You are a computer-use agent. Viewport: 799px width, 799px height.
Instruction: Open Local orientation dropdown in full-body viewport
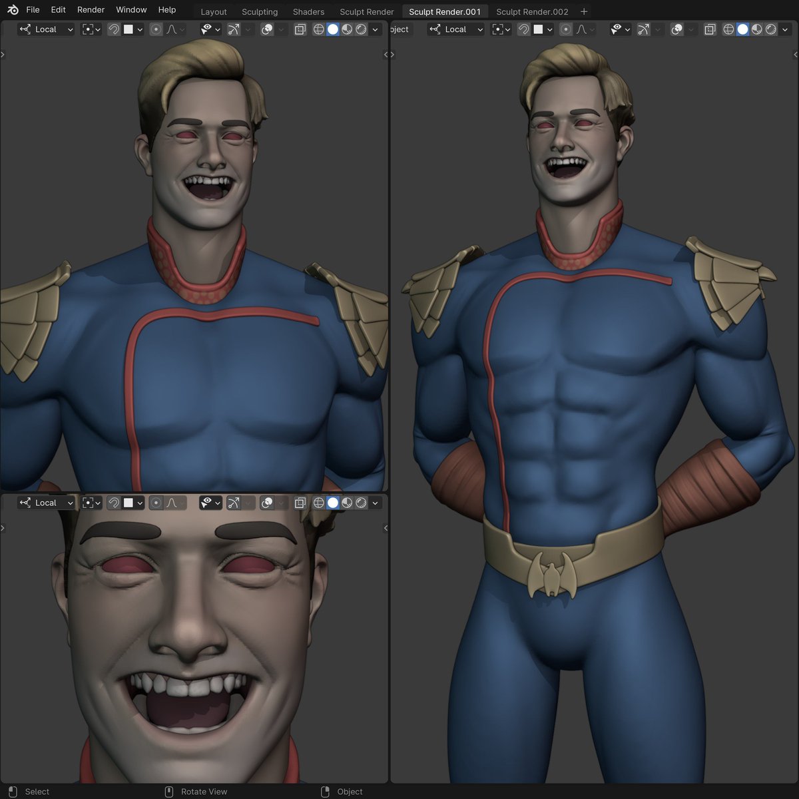[455, 29]
